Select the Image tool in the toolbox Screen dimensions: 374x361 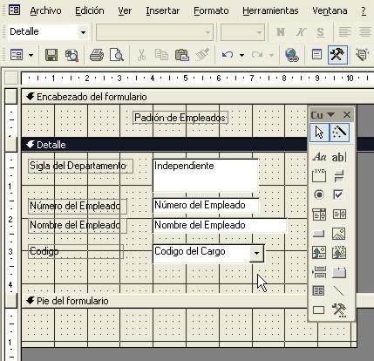coord(339,234)
